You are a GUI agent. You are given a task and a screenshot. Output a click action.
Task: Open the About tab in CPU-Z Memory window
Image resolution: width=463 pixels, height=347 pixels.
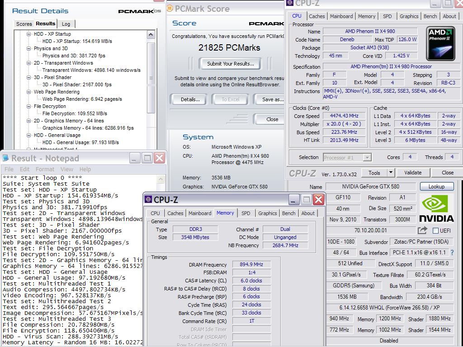308,213
